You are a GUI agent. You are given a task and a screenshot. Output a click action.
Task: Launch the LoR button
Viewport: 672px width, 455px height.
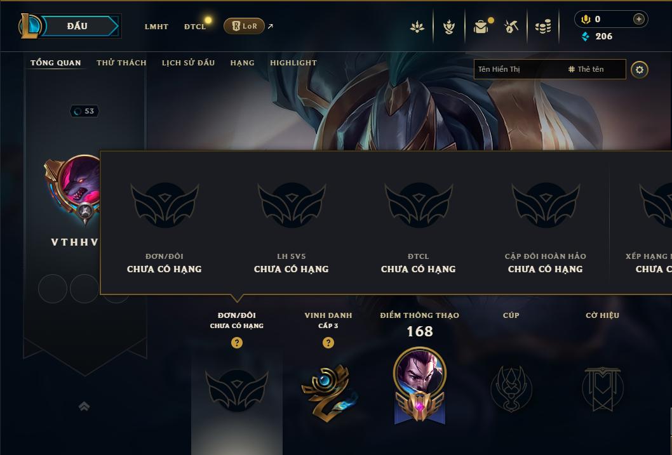[x=244, y=26]
